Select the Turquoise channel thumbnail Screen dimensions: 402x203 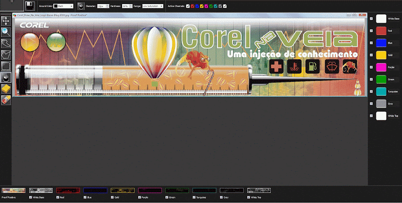tap(205, 190)
